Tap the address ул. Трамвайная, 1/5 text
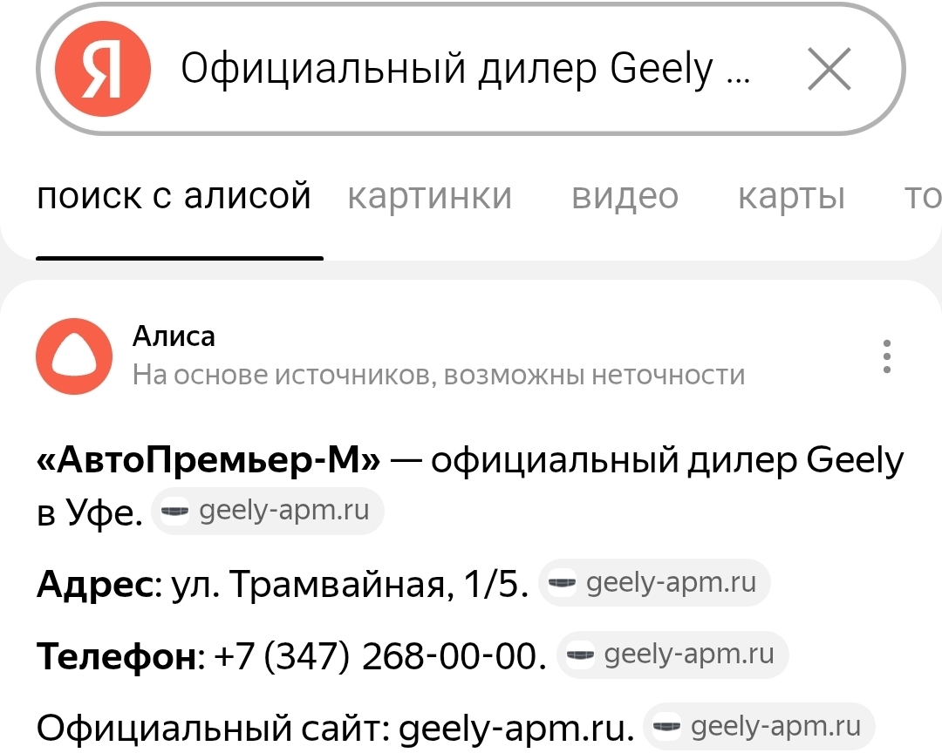This screenshot has width=942, height=753. (x=350, y=584)
